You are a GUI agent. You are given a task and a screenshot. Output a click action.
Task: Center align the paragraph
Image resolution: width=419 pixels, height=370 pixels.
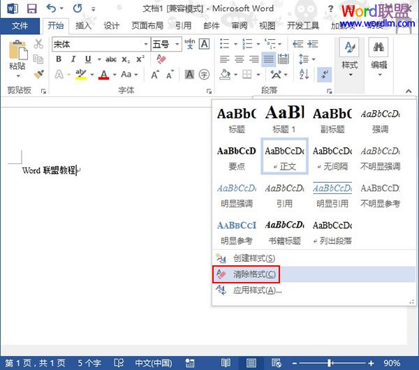pos(239,59)
